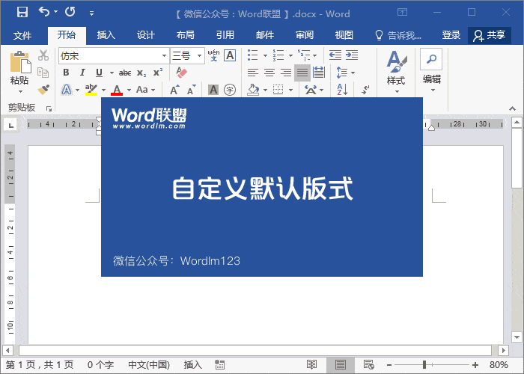Screen dimensions: 524x374
Task: Clear all formatting with eraser icon
Action: (x=181, y=73)
